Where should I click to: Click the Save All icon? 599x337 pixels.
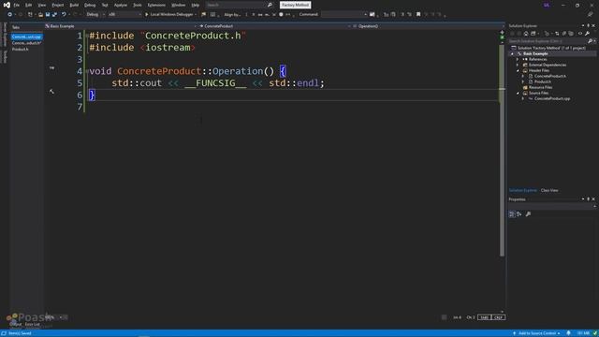pos(54,15)
